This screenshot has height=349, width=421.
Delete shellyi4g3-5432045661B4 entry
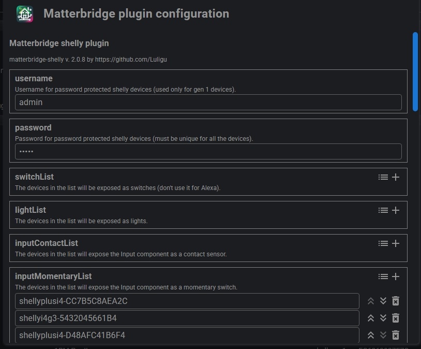click(396, 318)
